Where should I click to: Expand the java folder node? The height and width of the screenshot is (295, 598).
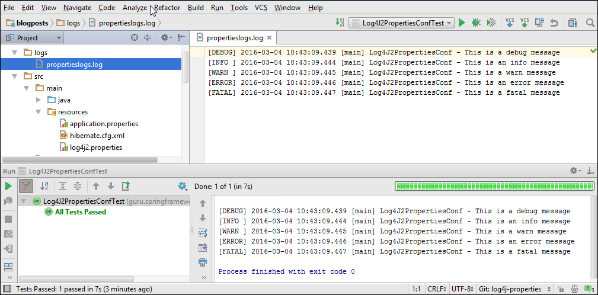[38, 100]
